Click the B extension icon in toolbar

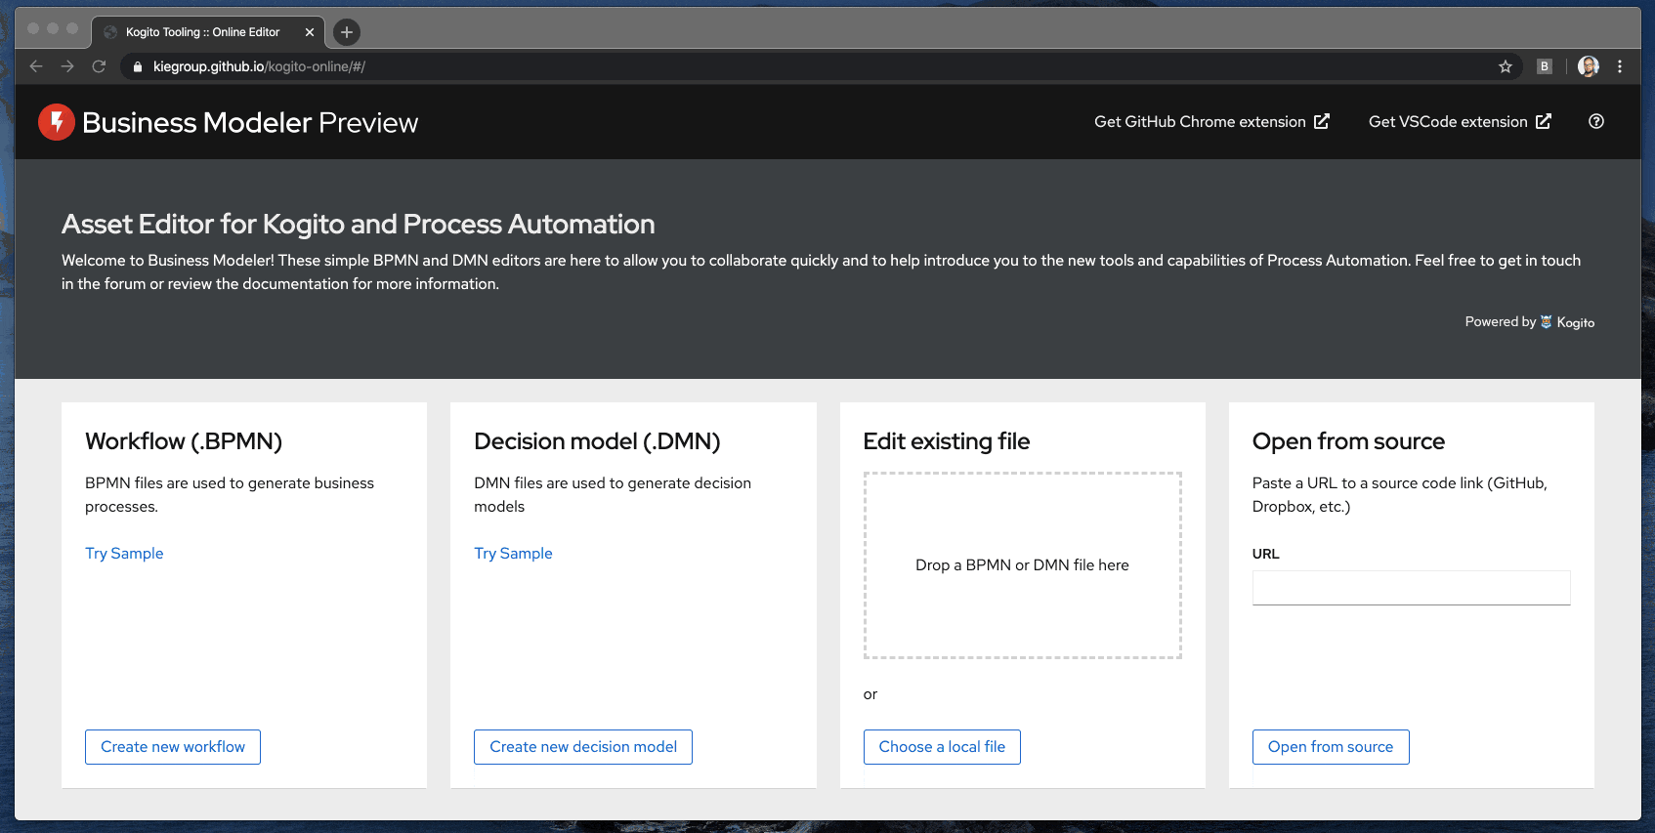(x=1544, y=66)
